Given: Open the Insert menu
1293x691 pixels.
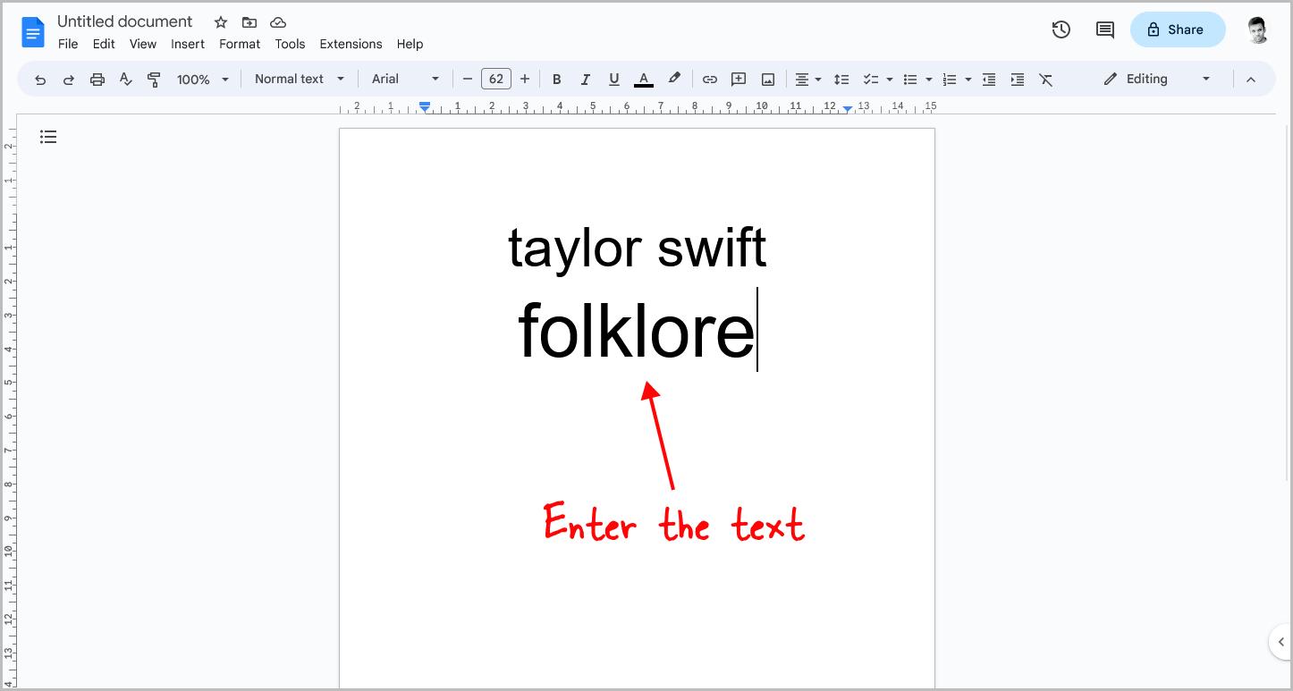Looking at the screenshot, I should (x=188, y=44).
